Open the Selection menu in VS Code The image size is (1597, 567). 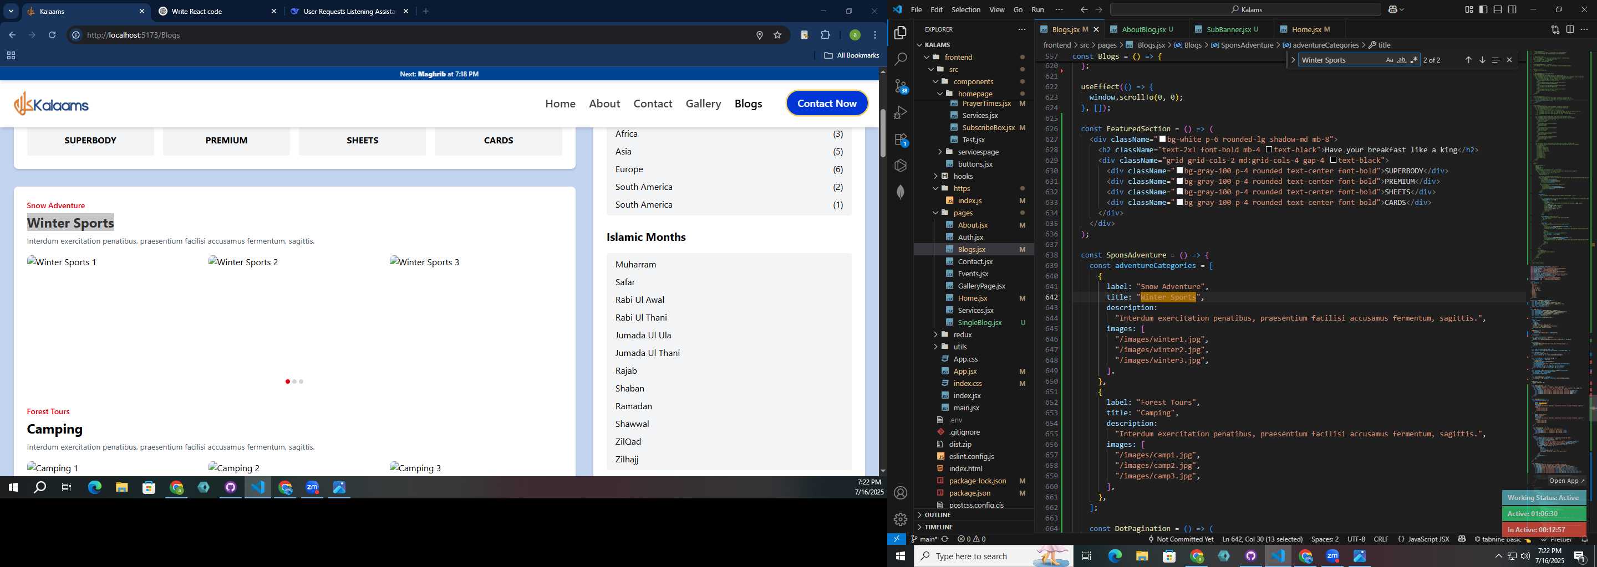966,10
